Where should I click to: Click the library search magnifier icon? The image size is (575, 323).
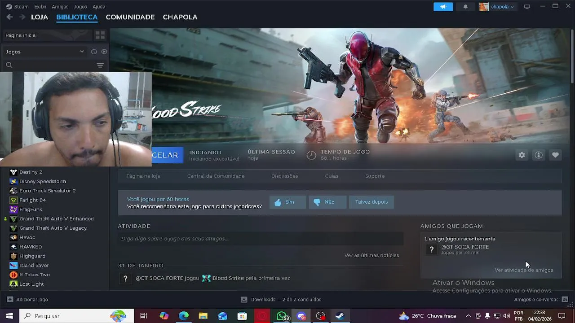[9, 65]
